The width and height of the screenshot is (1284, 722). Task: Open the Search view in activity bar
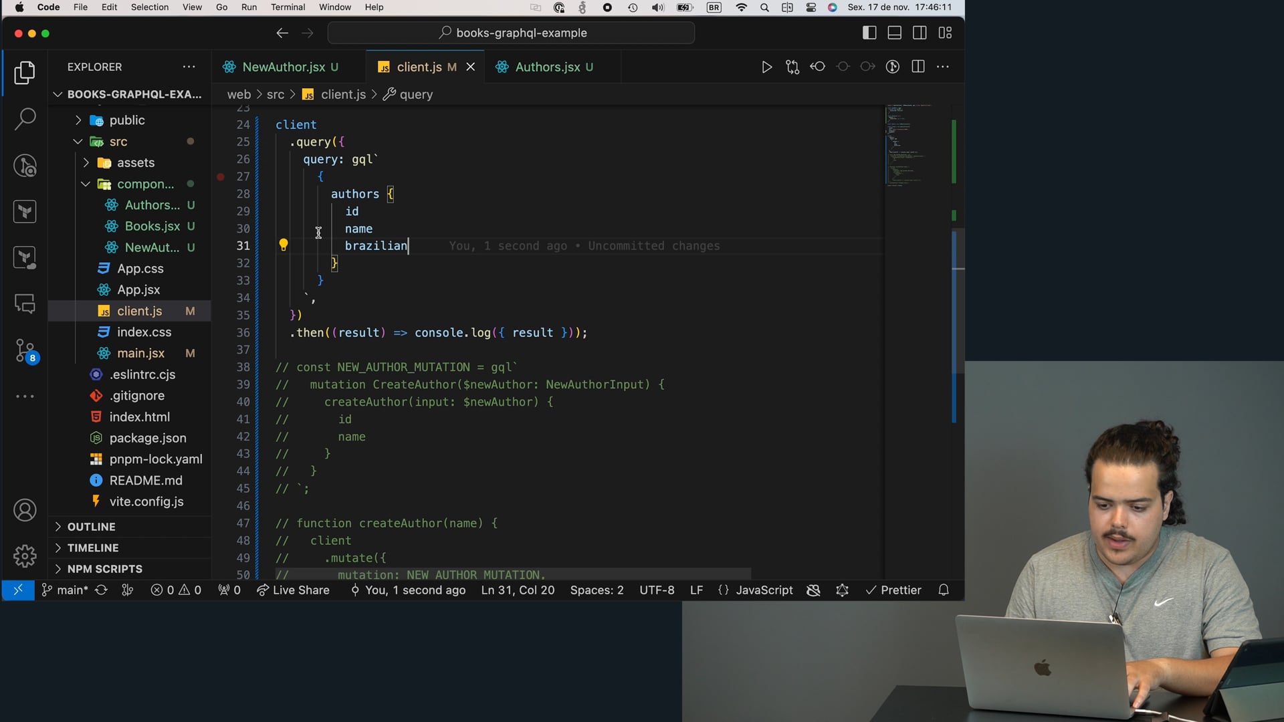click(25, 120)
